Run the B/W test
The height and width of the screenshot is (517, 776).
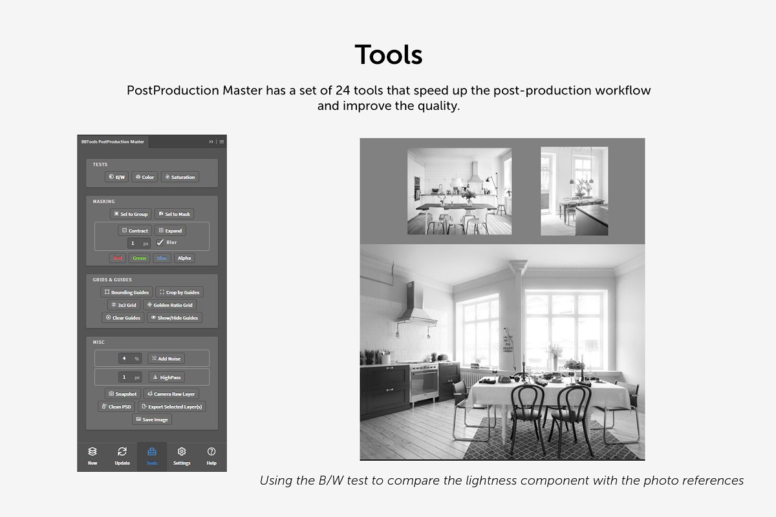117,176
